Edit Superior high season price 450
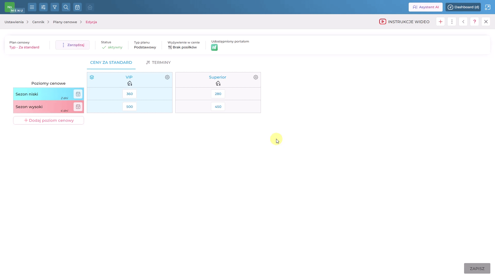 point(218,107)
